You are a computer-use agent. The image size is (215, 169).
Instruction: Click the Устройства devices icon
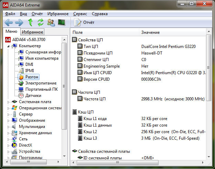click(x=14, y=151)
